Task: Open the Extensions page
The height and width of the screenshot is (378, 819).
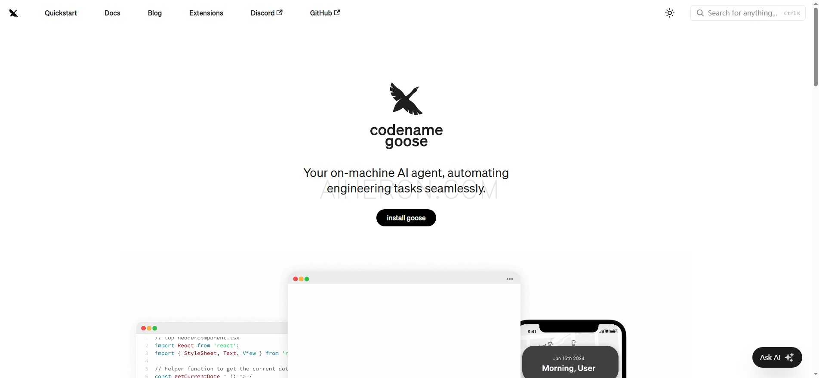Action: (206, 13)
